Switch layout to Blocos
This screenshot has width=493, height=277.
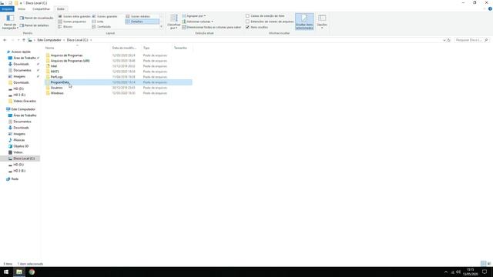click(65, 27)
